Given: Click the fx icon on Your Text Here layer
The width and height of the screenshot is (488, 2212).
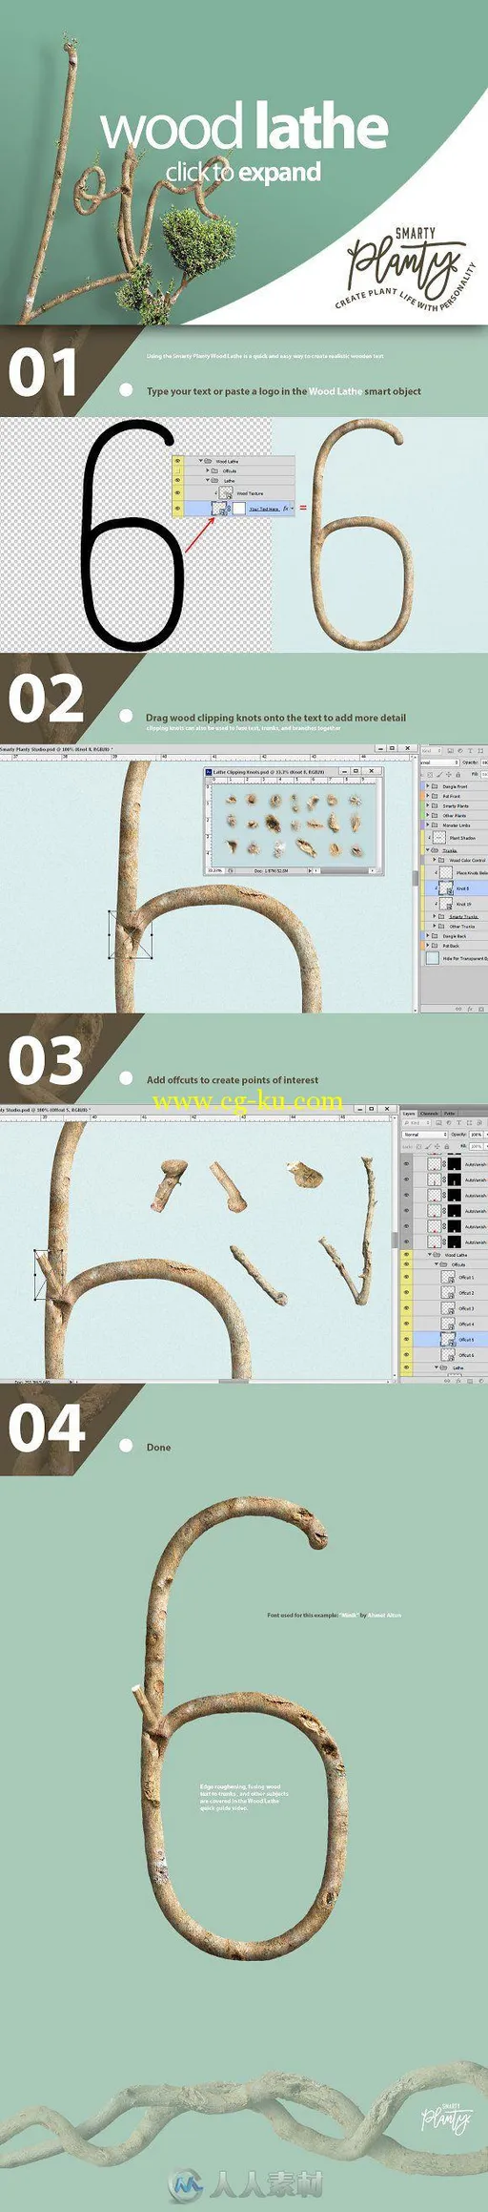Looking at the screenshot, I should [285, 509].
